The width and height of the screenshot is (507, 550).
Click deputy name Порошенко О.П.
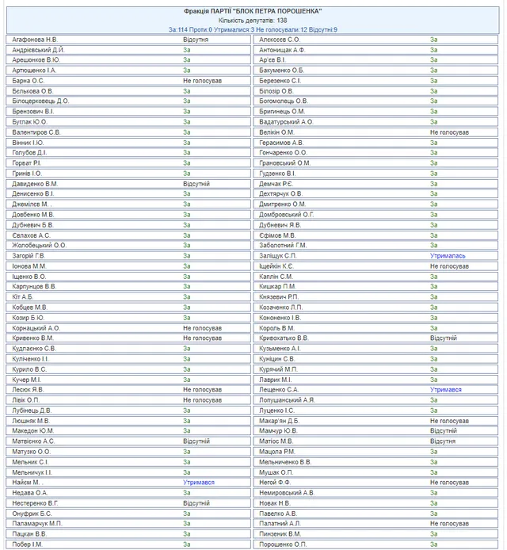point(283,544)
